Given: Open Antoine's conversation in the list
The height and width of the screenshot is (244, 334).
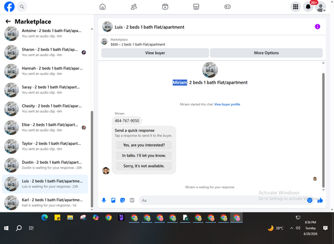Looking at the screenshot, I should (x=45, y=33).
